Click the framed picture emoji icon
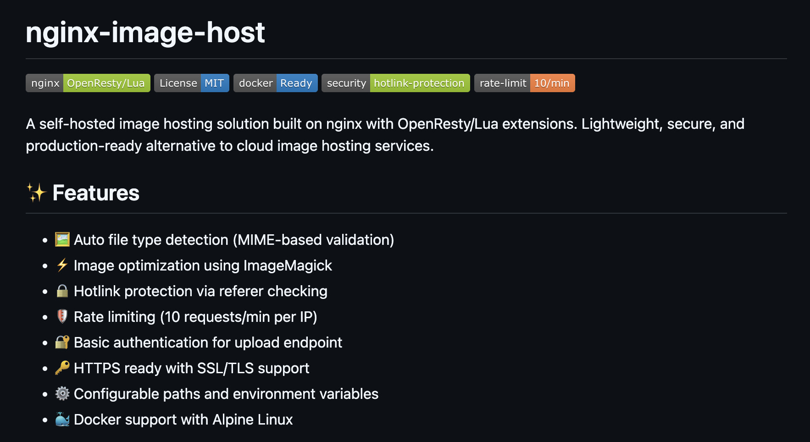This screenshot has width=810, height=442. (x=62, y=239)
